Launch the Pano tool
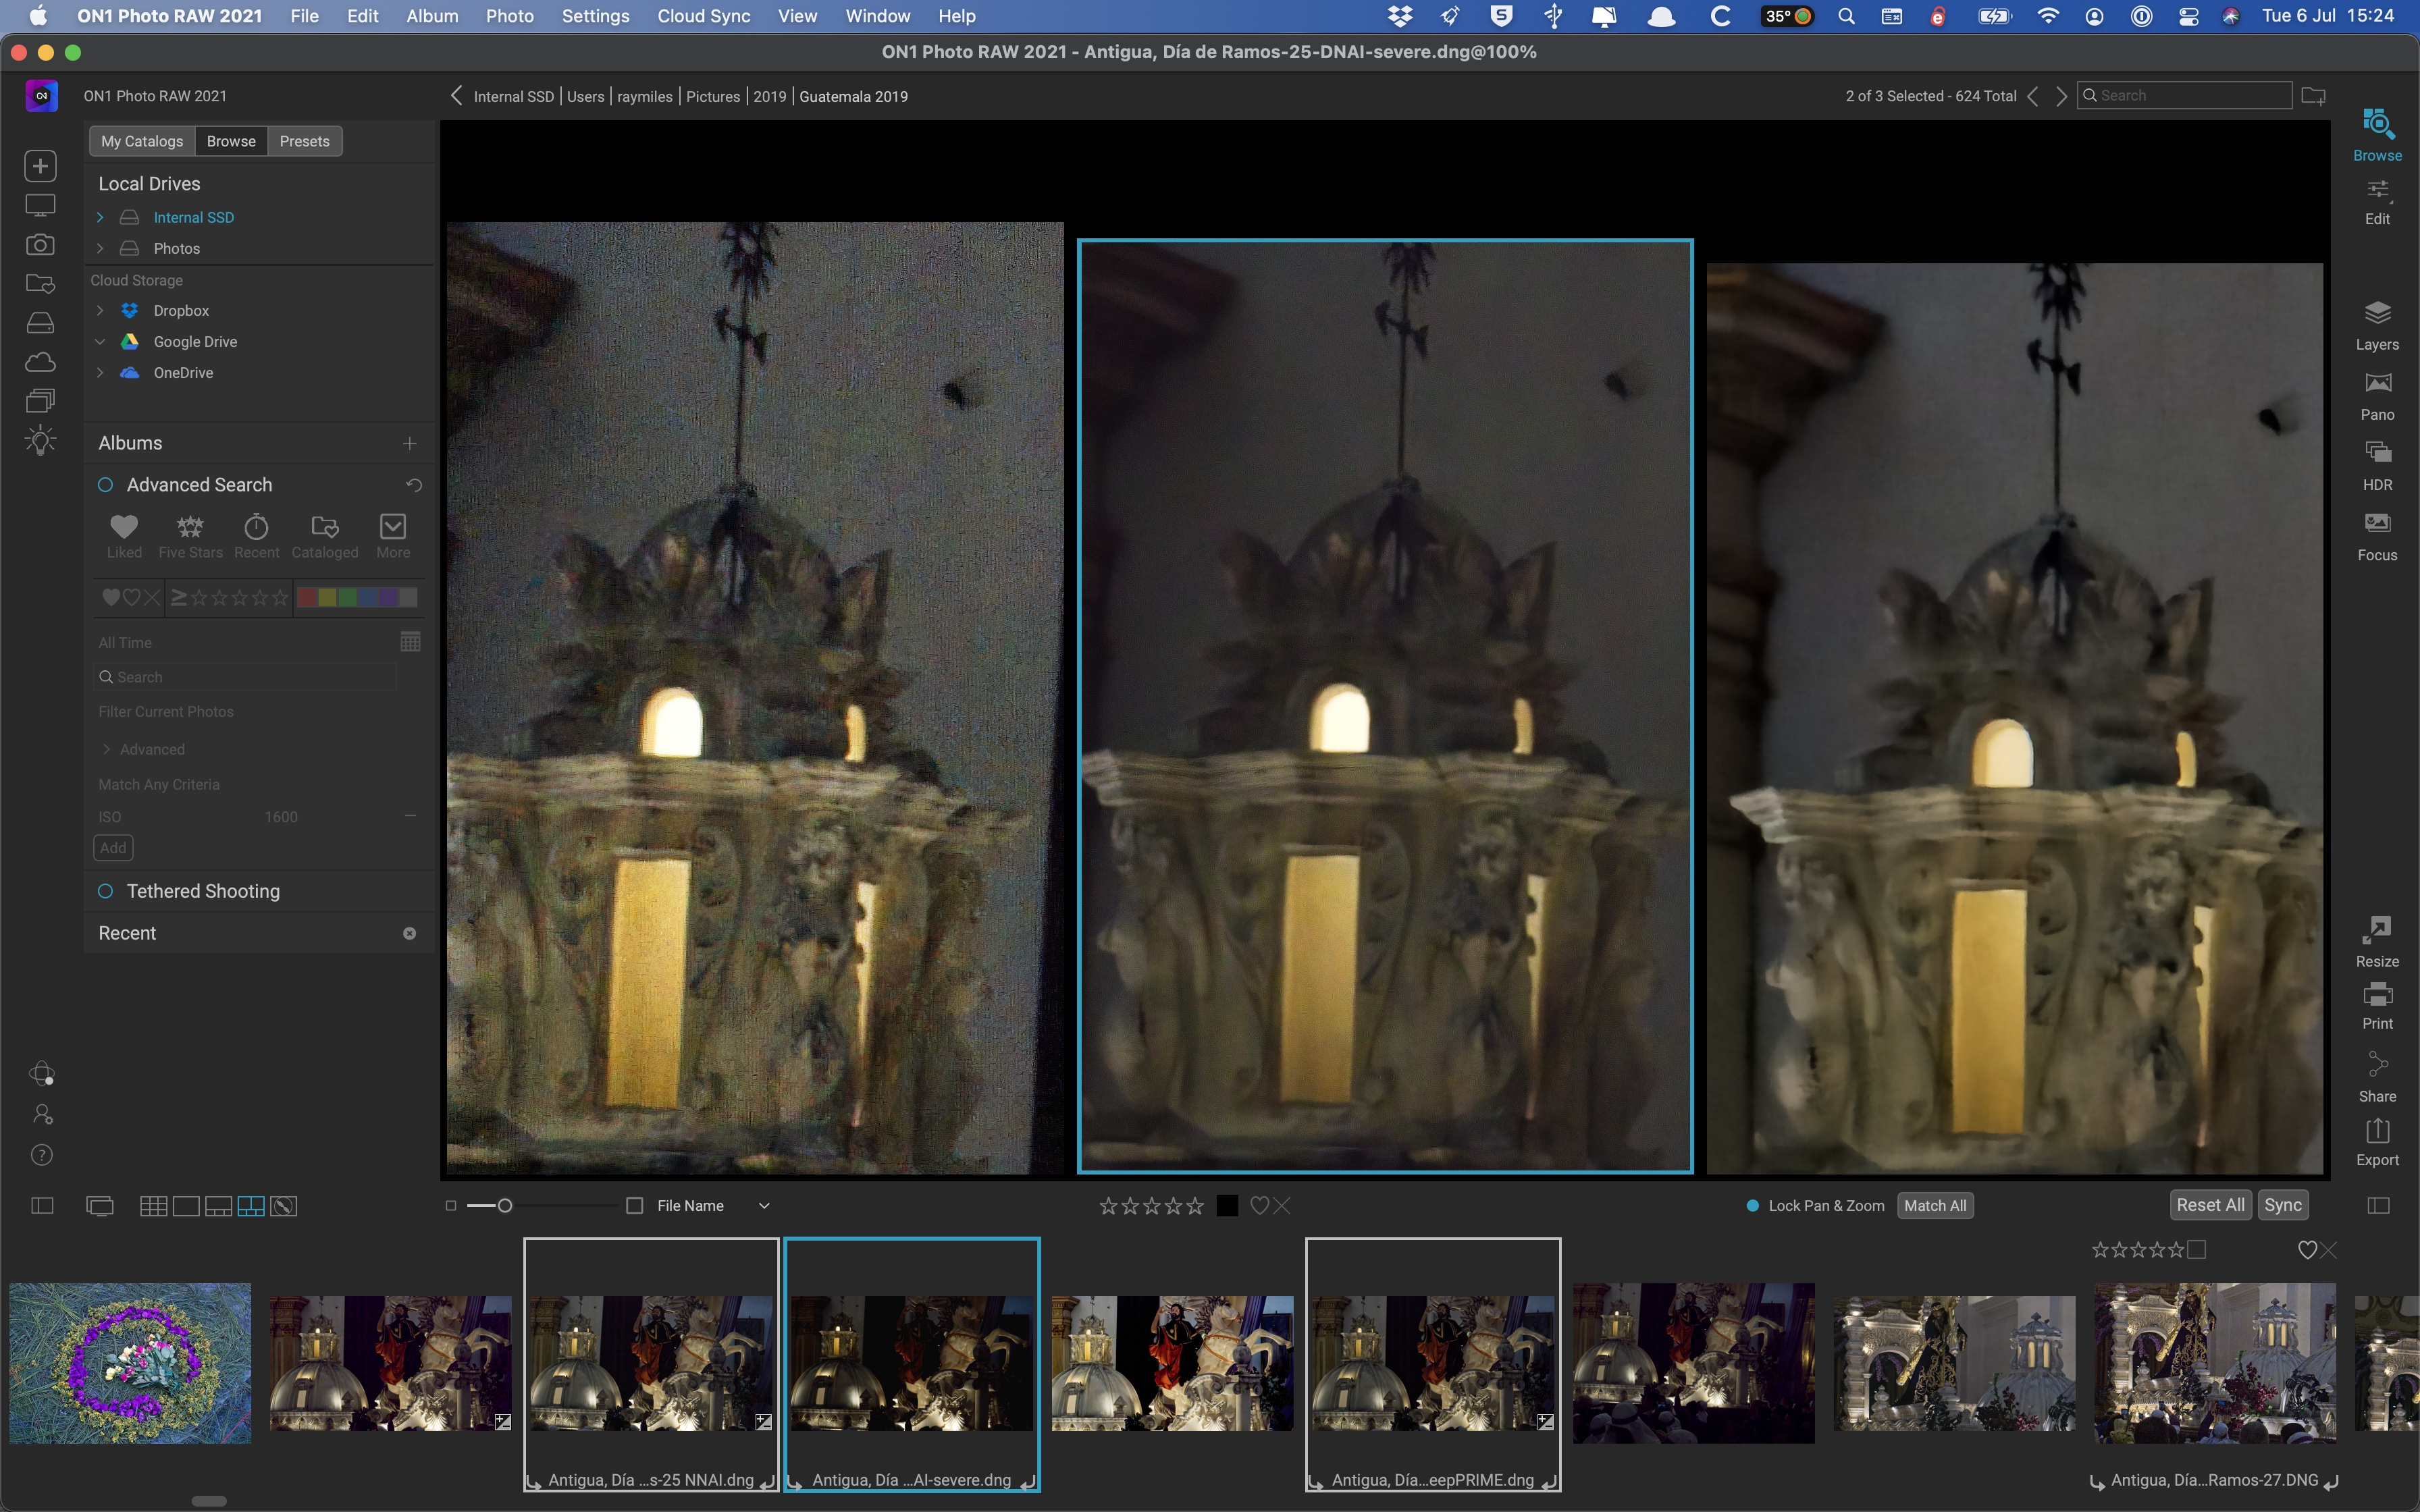The width and height of the screenshot is (2420, 1512). point(2377,395)
